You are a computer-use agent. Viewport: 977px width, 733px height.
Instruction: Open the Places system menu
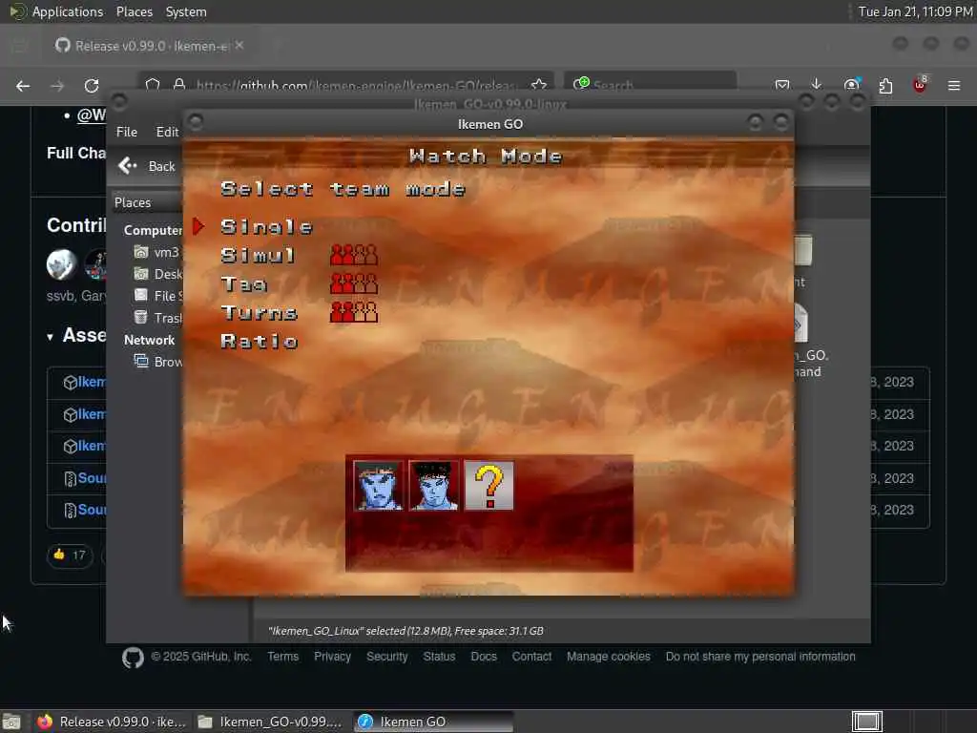[135, 11]
